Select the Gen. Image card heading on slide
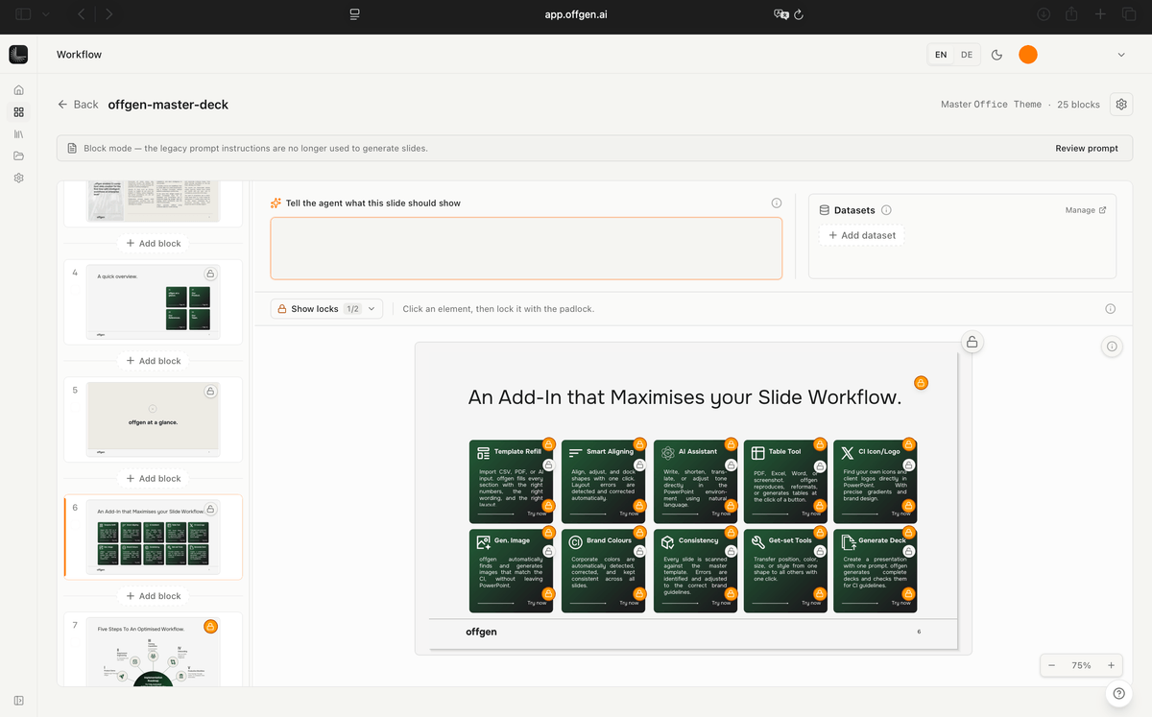Viewport: 1152px width, 717px height. 512,540
